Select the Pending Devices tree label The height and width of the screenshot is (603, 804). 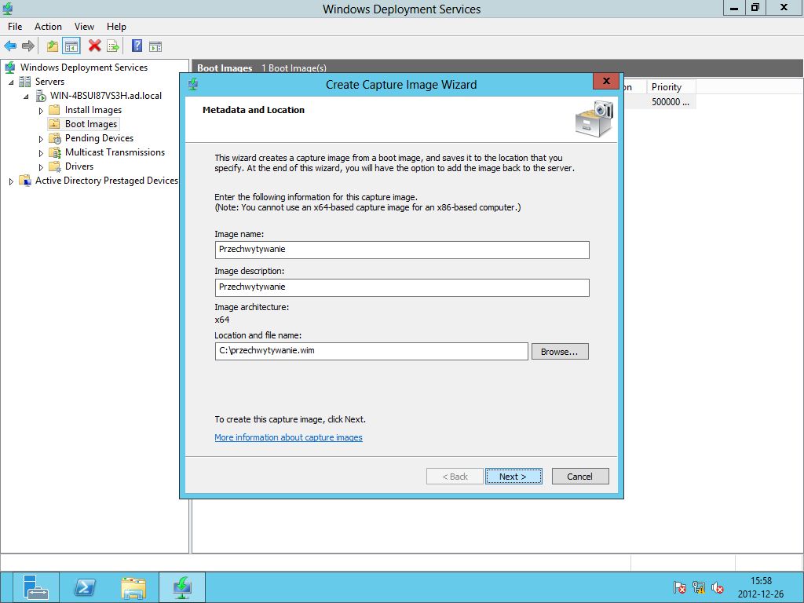pos(99,138)
